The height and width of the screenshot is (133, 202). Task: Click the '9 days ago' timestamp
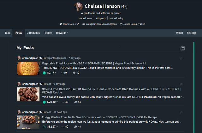[x=60, y=84]
